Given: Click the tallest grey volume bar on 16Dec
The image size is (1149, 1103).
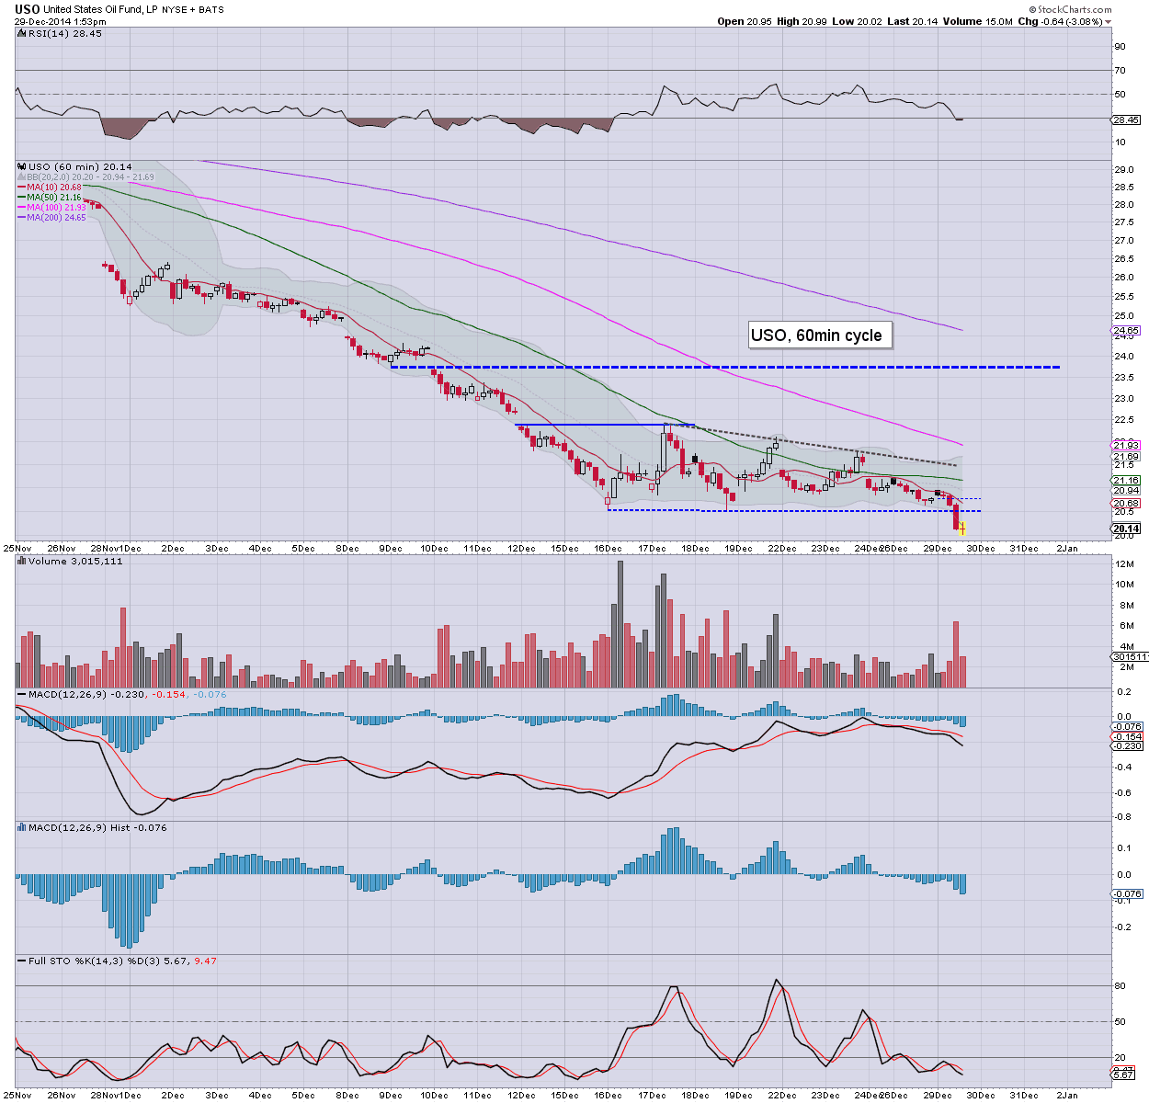Looking at the screenshot, I should click(x=620, y=624).
